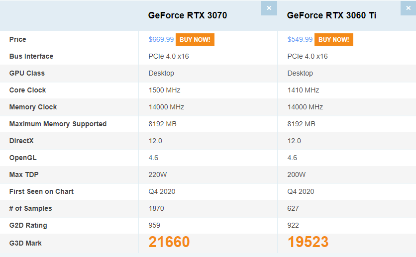Click the Memory Clock row label
The width and height of the screenshot is (416, 257).
tap(33, 107)
